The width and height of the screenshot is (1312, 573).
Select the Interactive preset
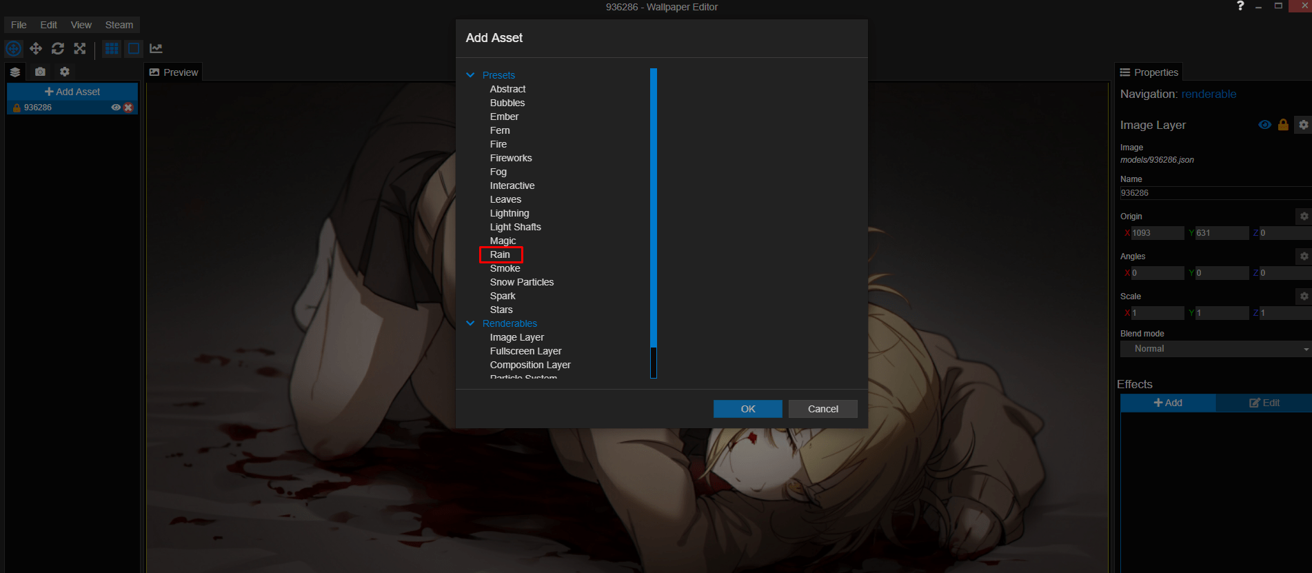point(512,185)
